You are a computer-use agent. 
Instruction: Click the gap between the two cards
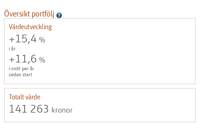pos(100,86)
